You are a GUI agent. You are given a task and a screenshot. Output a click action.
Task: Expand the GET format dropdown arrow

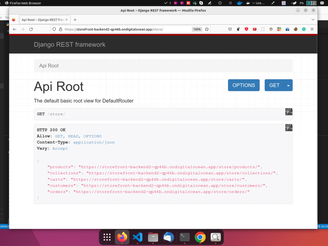click(288, 85)
